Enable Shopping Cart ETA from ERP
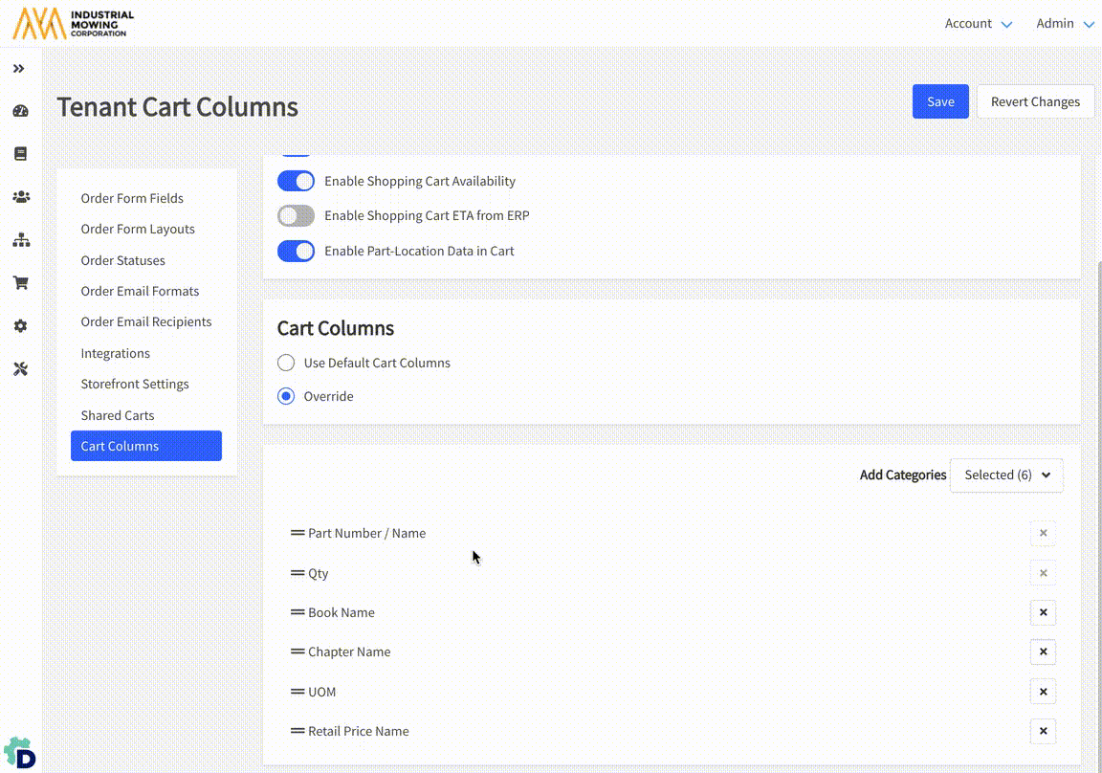The height and width of the screenshot is (773, 1102). [296, 216]
